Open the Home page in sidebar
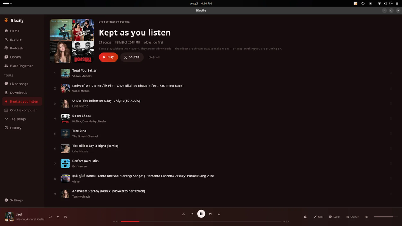402x226 pixels. click(22, 31)
